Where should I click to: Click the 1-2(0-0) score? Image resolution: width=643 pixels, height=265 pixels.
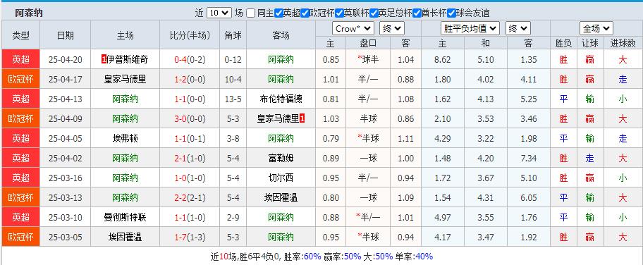(190, 79)
